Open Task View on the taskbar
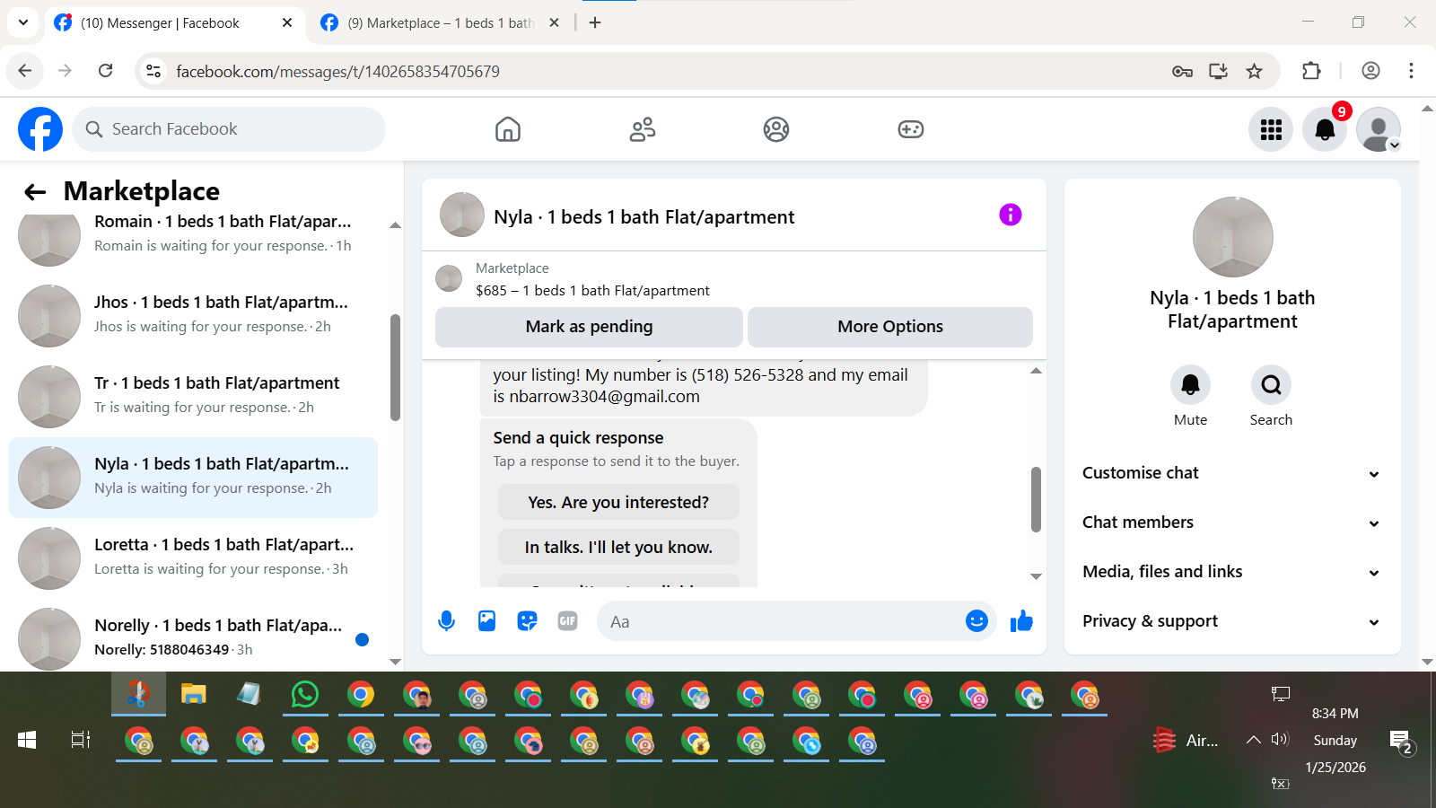This screenshot has height=808, width=1436. (81, 740)
